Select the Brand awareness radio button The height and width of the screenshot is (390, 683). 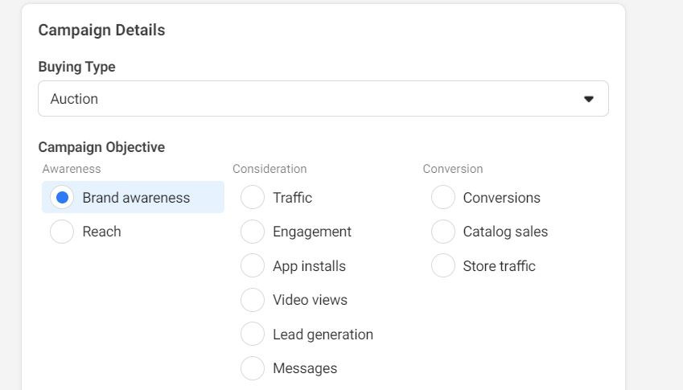tap(62, 198)
